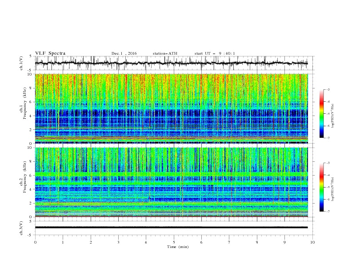
Task: Click the ch.3 flat voltage waveform trace
Action: [171, 228]
